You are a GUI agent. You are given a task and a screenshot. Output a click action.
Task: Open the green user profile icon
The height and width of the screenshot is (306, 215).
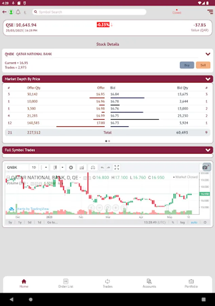(x=11, y=12)
